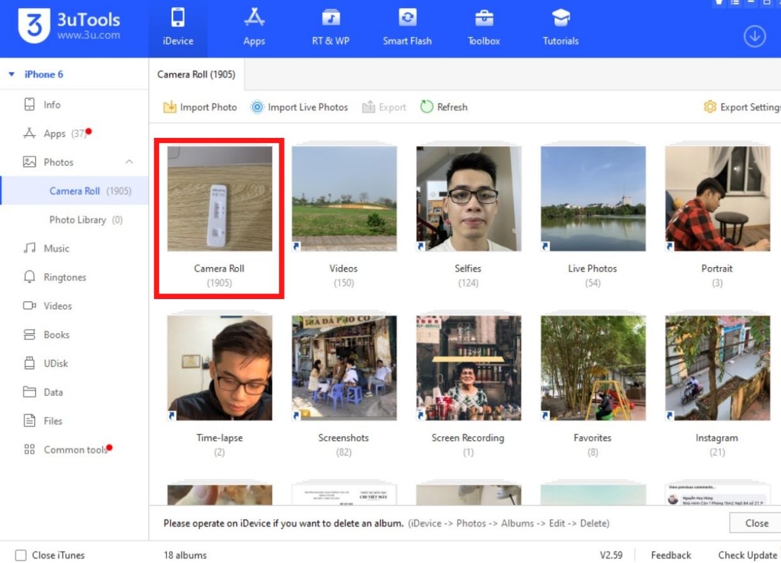Open Apps (37) in sidebar
Screen dimensions: 781x563
tap(74, 134)
